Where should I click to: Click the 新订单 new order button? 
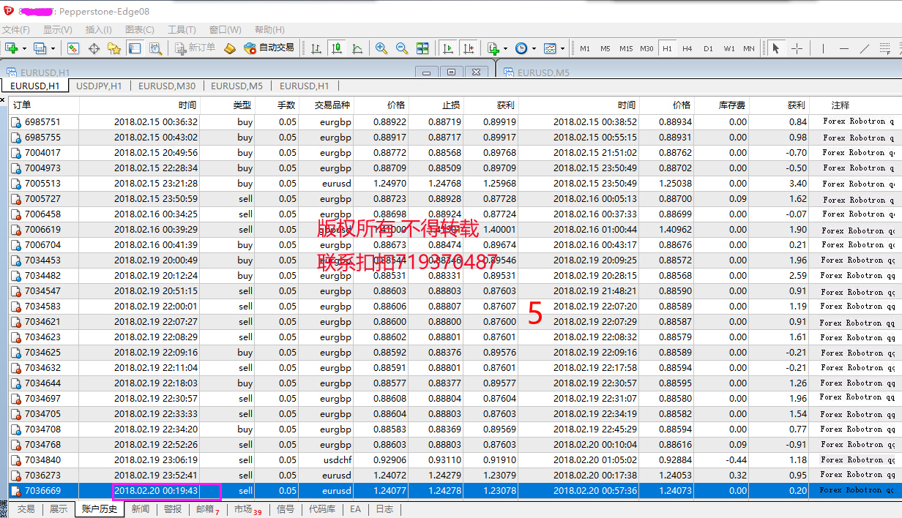pyautogui.click(x=195, y=48)
